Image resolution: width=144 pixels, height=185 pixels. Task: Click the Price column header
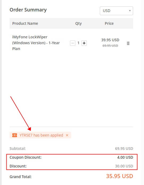(x=109, y=23)
